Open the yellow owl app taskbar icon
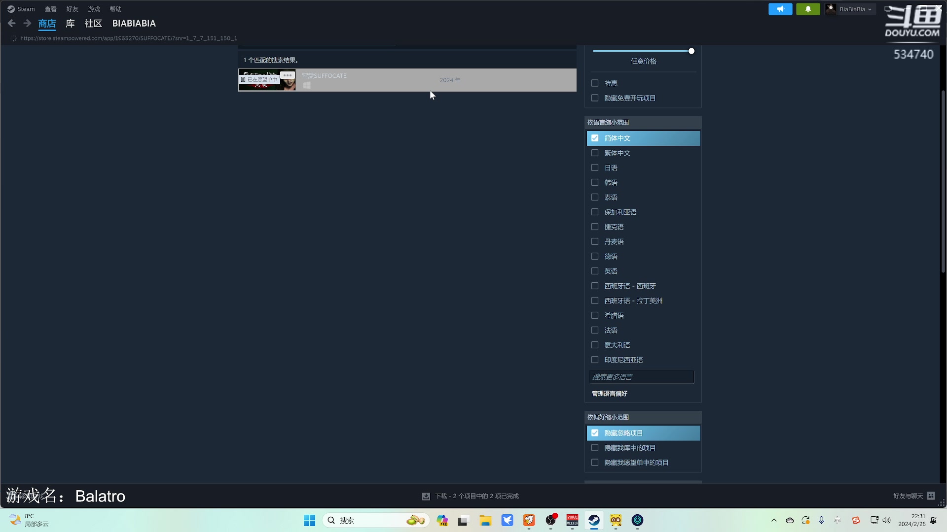Viewport: 947px width, 532px height. (x=616, y=520)
